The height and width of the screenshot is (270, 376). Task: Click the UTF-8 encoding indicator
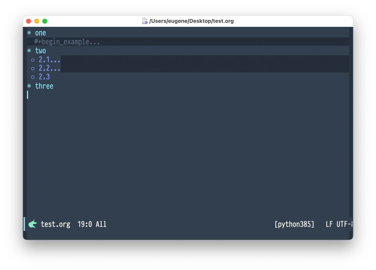(345, 224)
